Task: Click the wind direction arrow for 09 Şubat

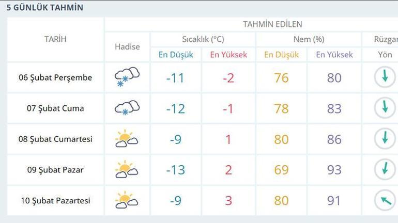Action: click(x=385, y=170)
